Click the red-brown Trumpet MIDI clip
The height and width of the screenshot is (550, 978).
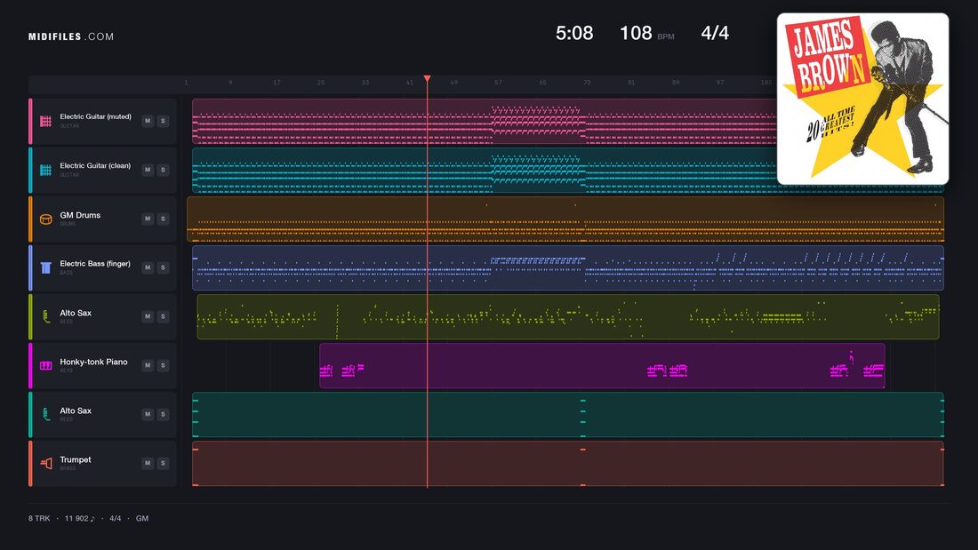coord(567,463)
